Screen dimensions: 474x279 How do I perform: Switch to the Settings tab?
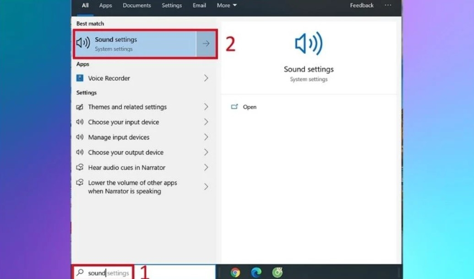(x=172, y=5)
